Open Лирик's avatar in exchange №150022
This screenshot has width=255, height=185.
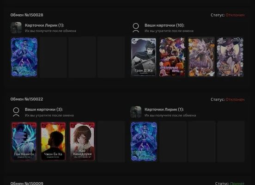[x=136, y=112]
